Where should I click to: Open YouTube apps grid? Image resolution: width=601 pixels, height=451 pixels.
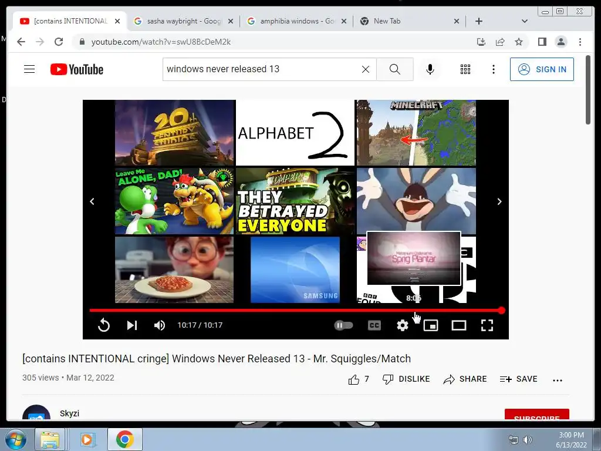pyautogui.click(x=465, y=69)
